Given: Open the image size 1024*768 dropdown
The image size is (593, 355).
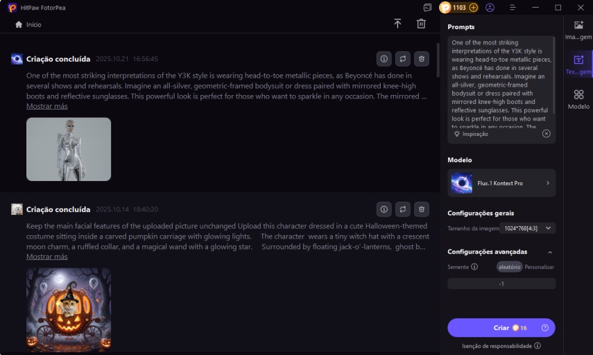Looking at the screenshot, I should tap(527, 228).
